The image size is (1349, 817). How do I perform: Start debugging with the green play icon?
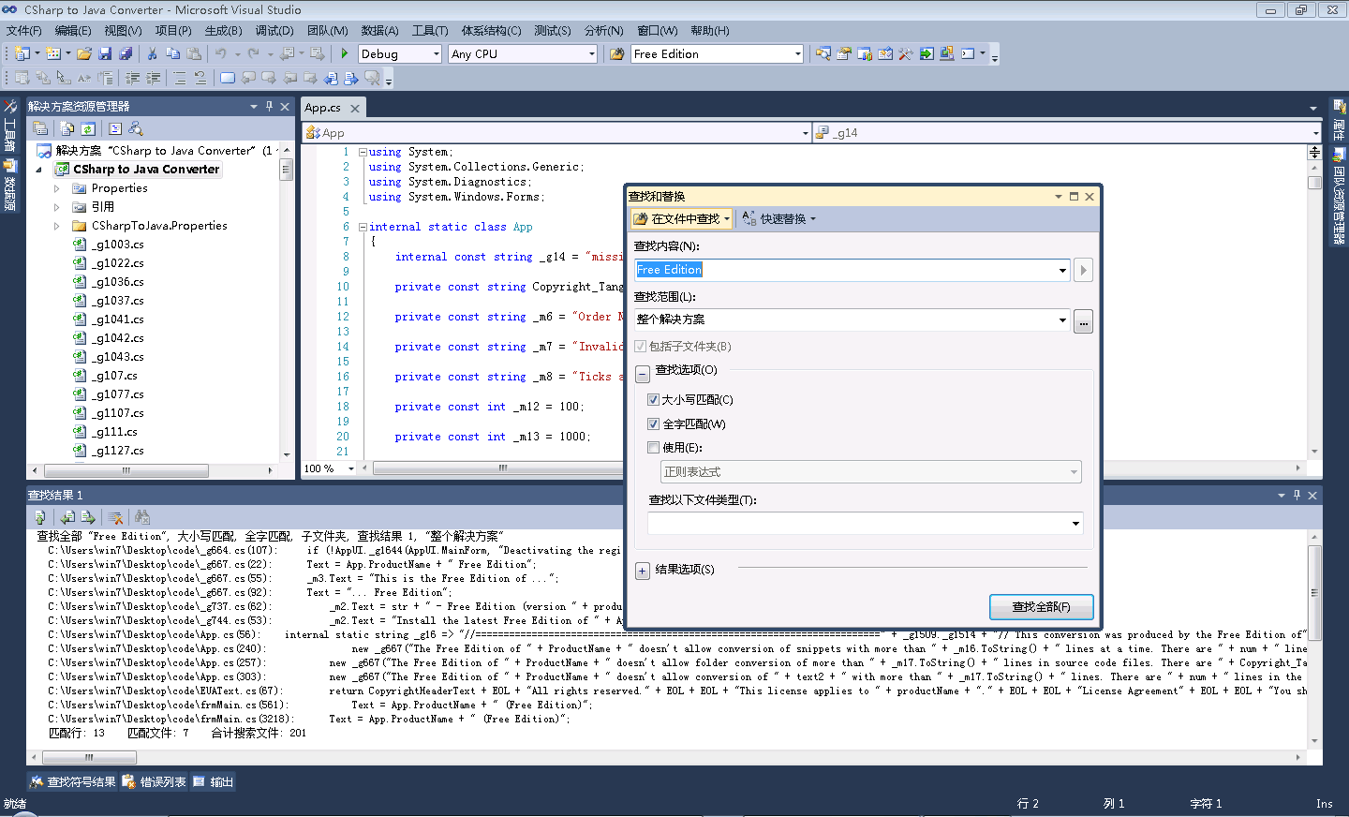(345, 54)
